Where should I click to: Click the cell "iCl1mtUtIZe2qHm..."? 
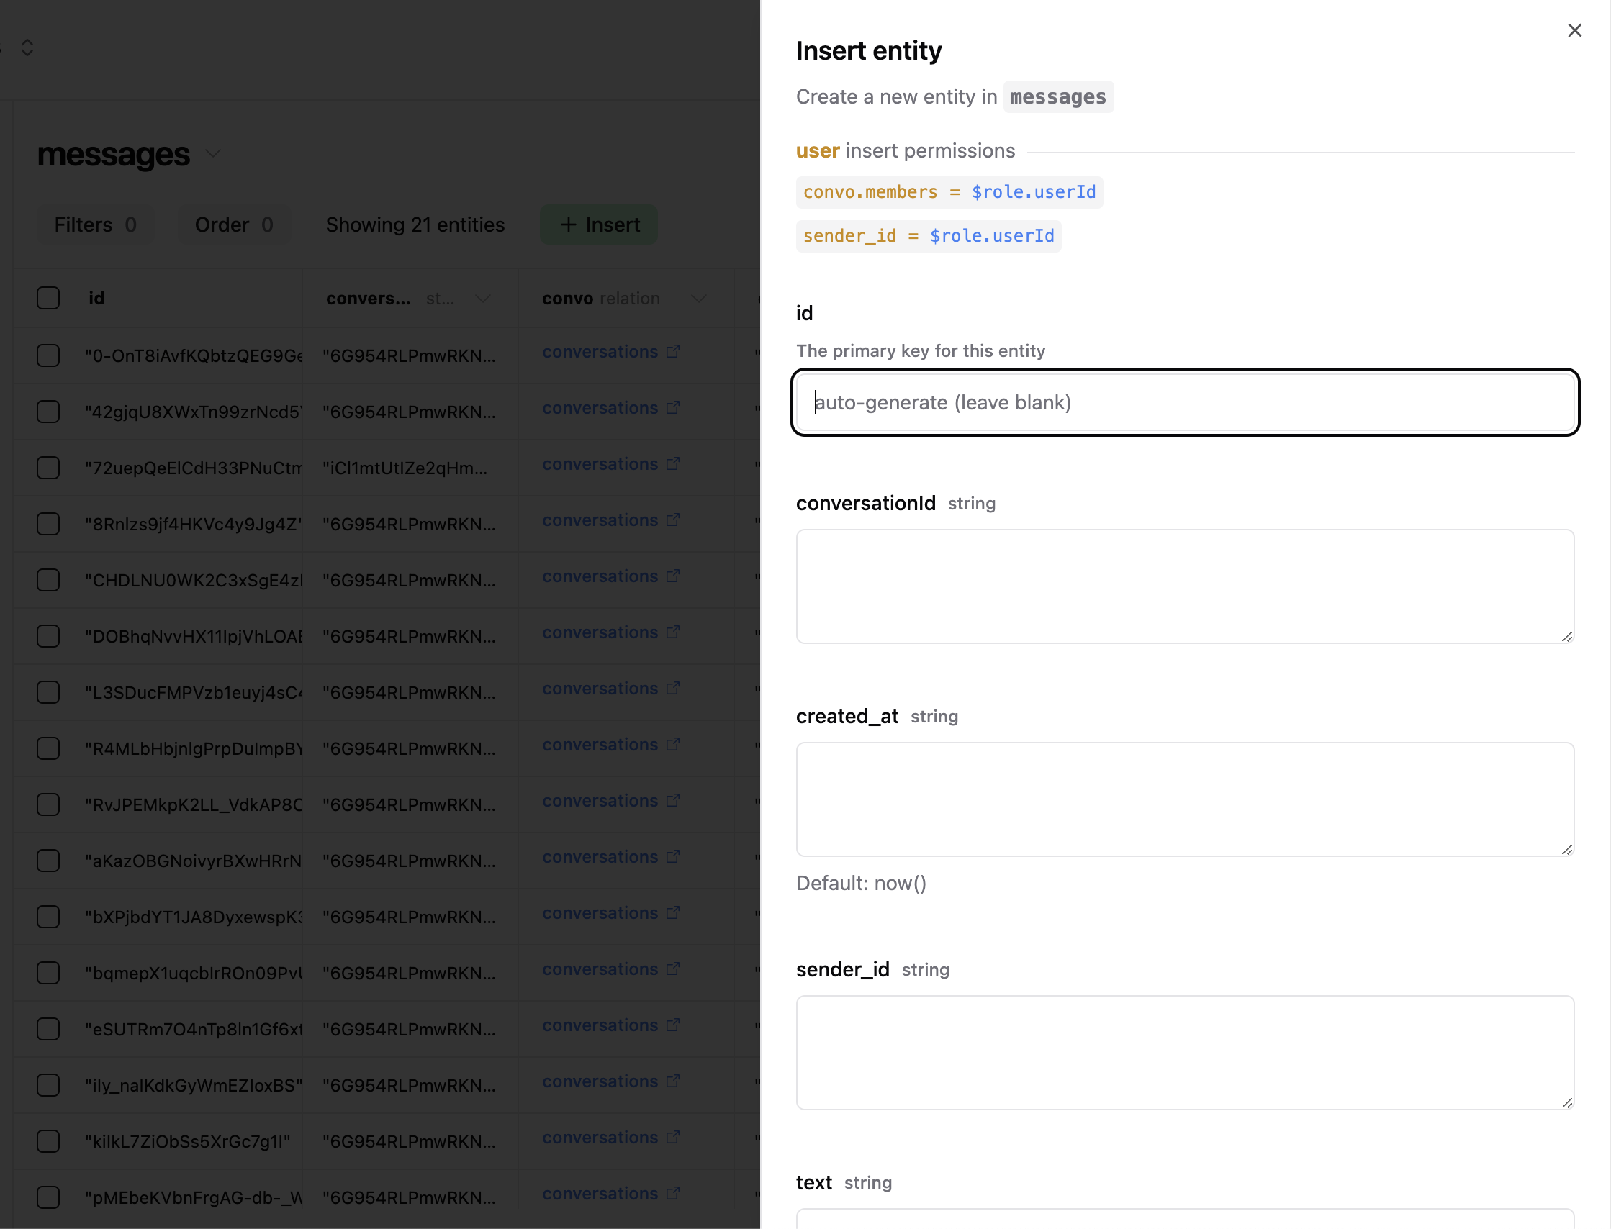(x=405, y=468)
